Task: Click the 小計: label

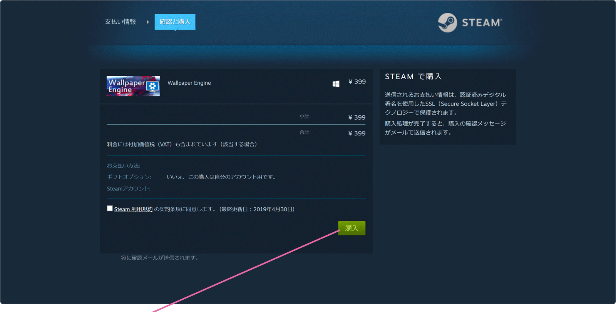Action: coord(305,117)
